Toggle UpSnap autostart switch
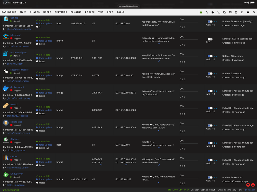 [210, 22]
